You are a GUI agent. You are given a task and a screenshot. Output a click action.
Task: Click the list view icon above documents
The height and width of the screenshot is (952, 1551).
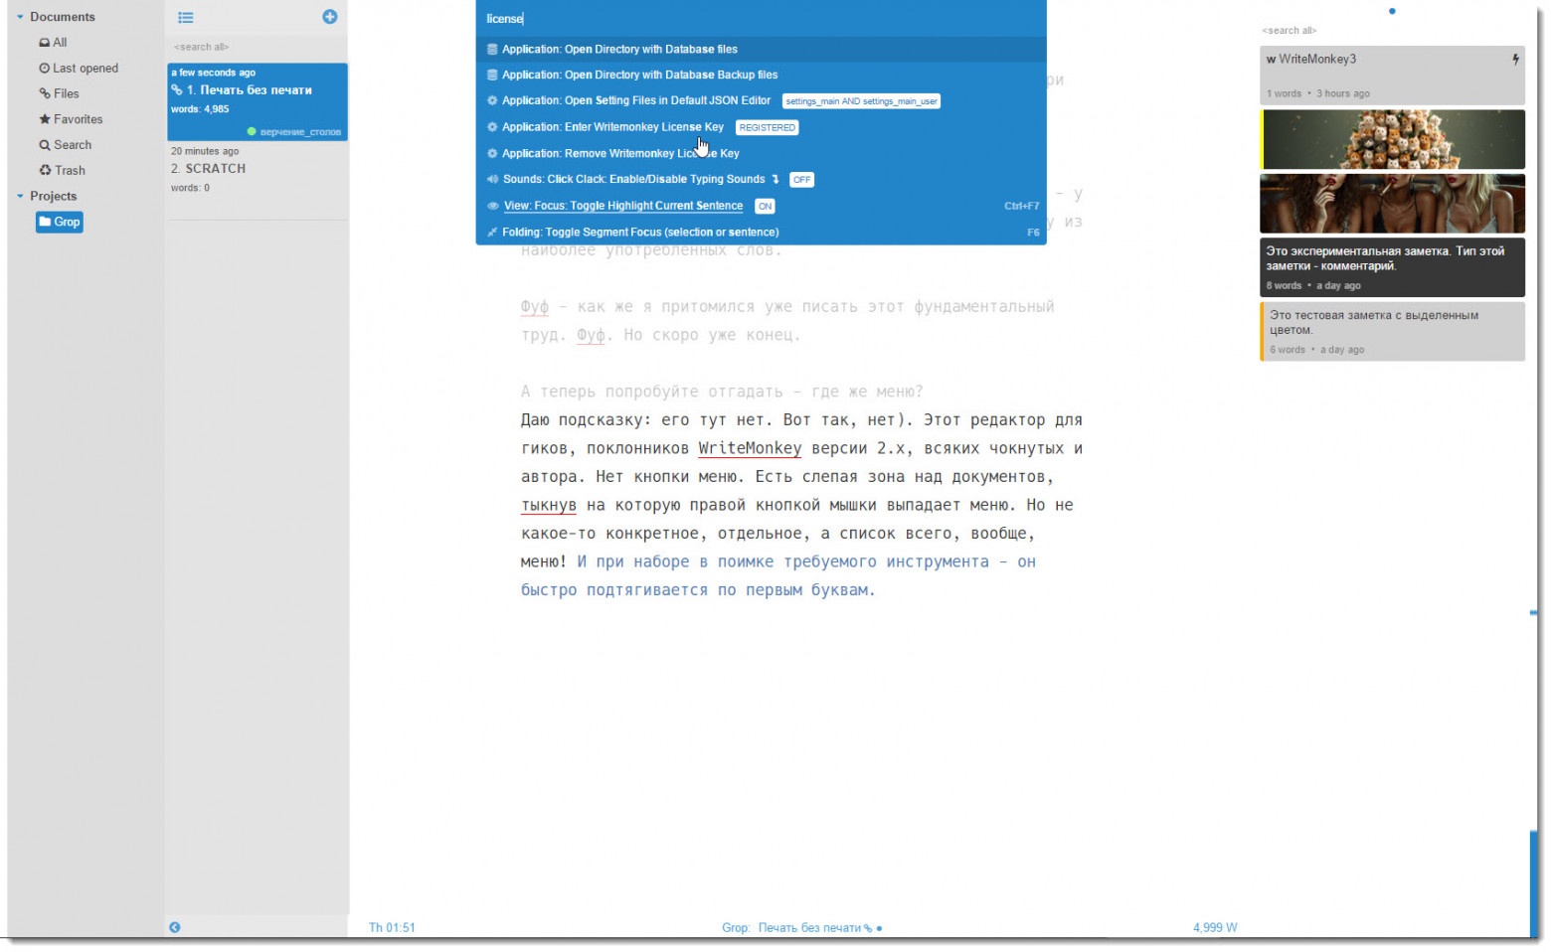coord(186,17)
